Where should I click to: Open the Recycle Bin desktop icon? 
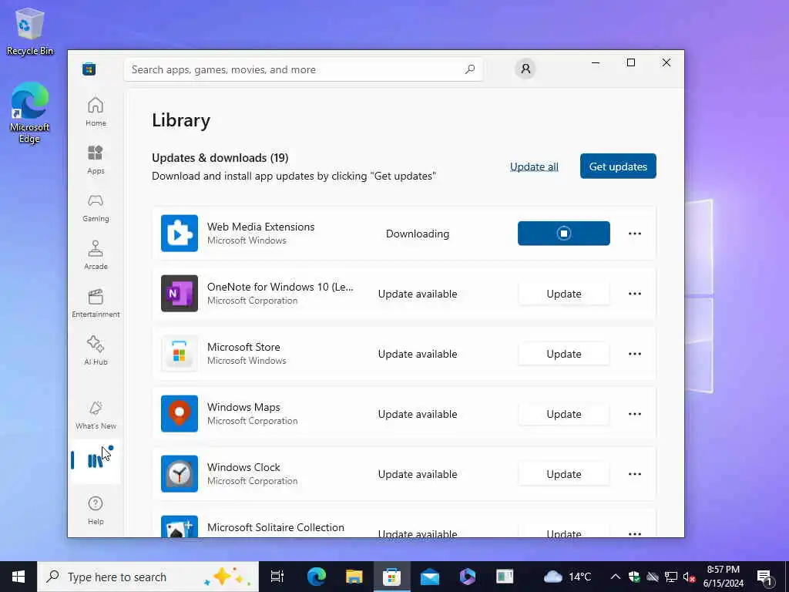coord(30,31)
